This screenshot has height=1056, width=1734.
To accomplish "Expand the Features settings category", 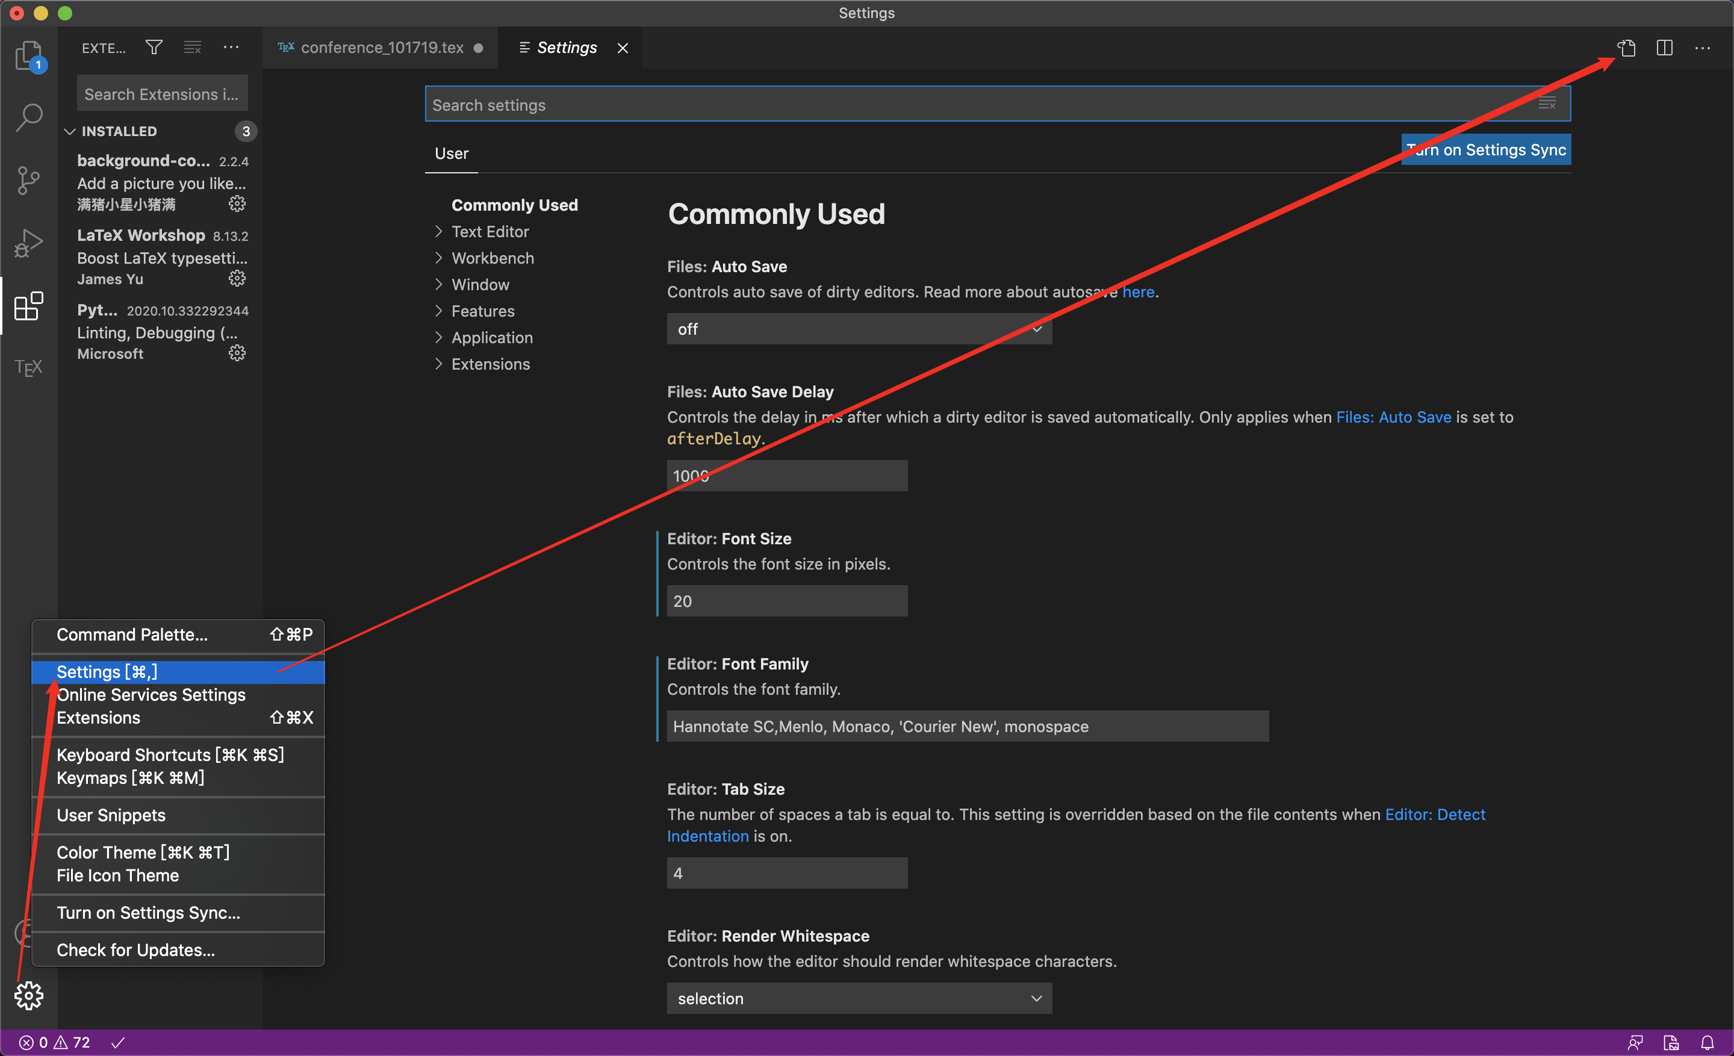I will click(483, 311).
